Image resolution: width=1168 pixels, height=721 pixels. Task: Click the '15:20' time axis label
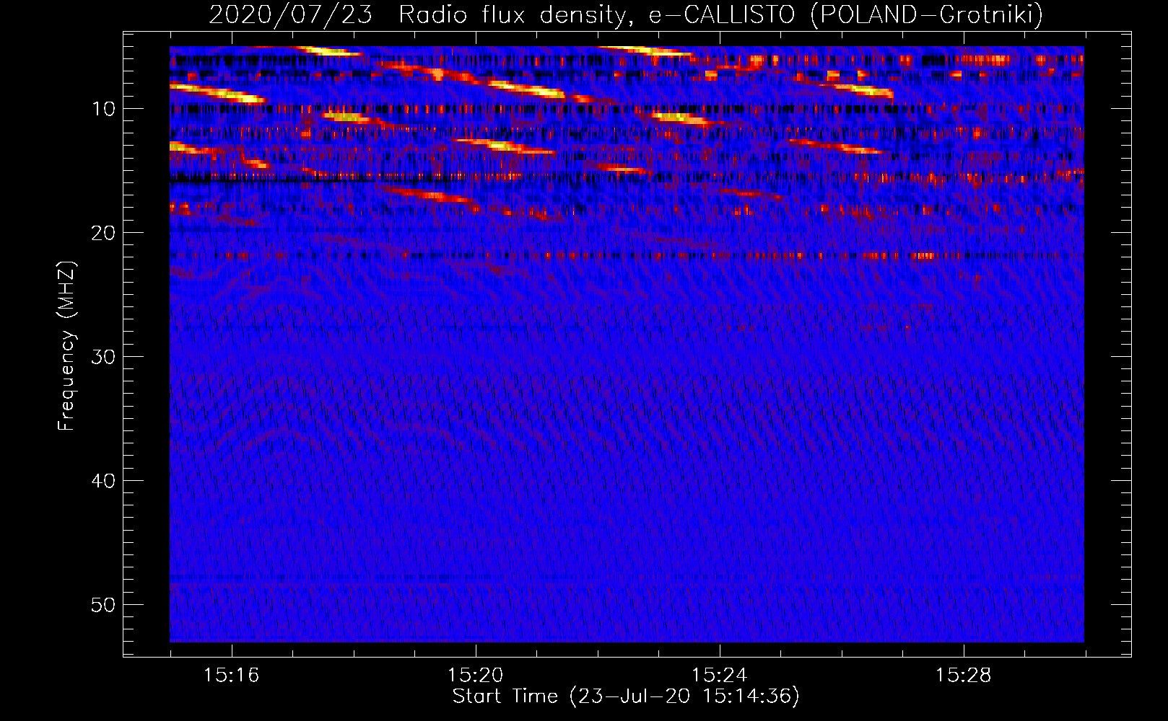coord(475,676)
